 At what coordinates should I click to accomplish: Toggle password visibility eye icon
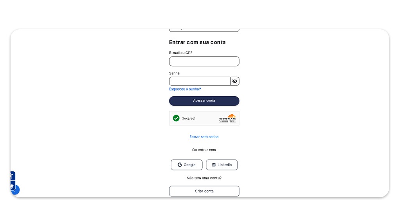(x=234, y=81)
